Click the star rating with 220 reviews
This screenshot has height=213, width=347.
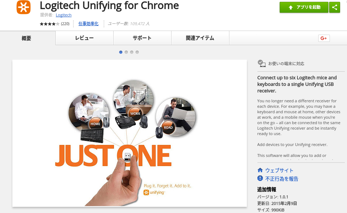click(x=55, y=24)
